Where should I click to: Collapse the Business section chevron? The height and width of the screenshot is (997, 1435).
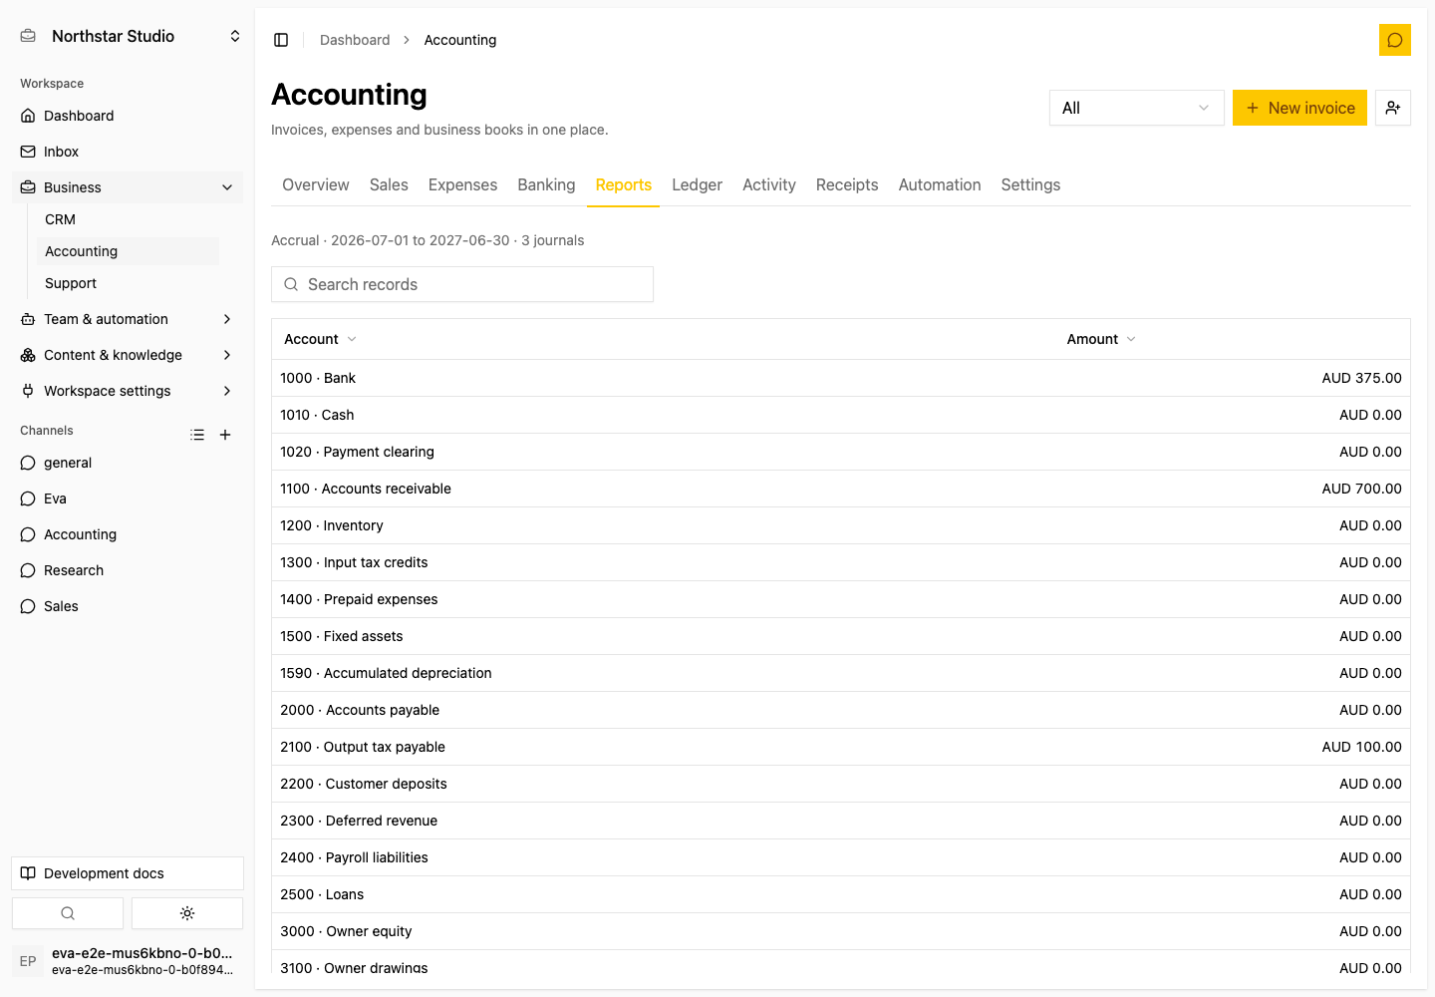227,187
